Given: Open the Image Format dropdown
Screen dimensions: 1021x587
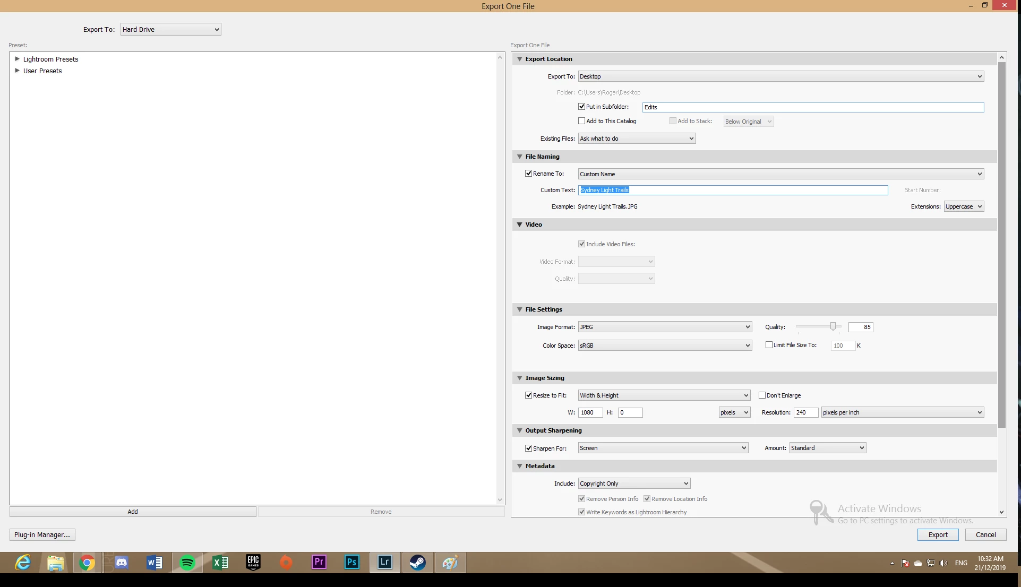Looking at the screenshot, I should tap(665, 327).
